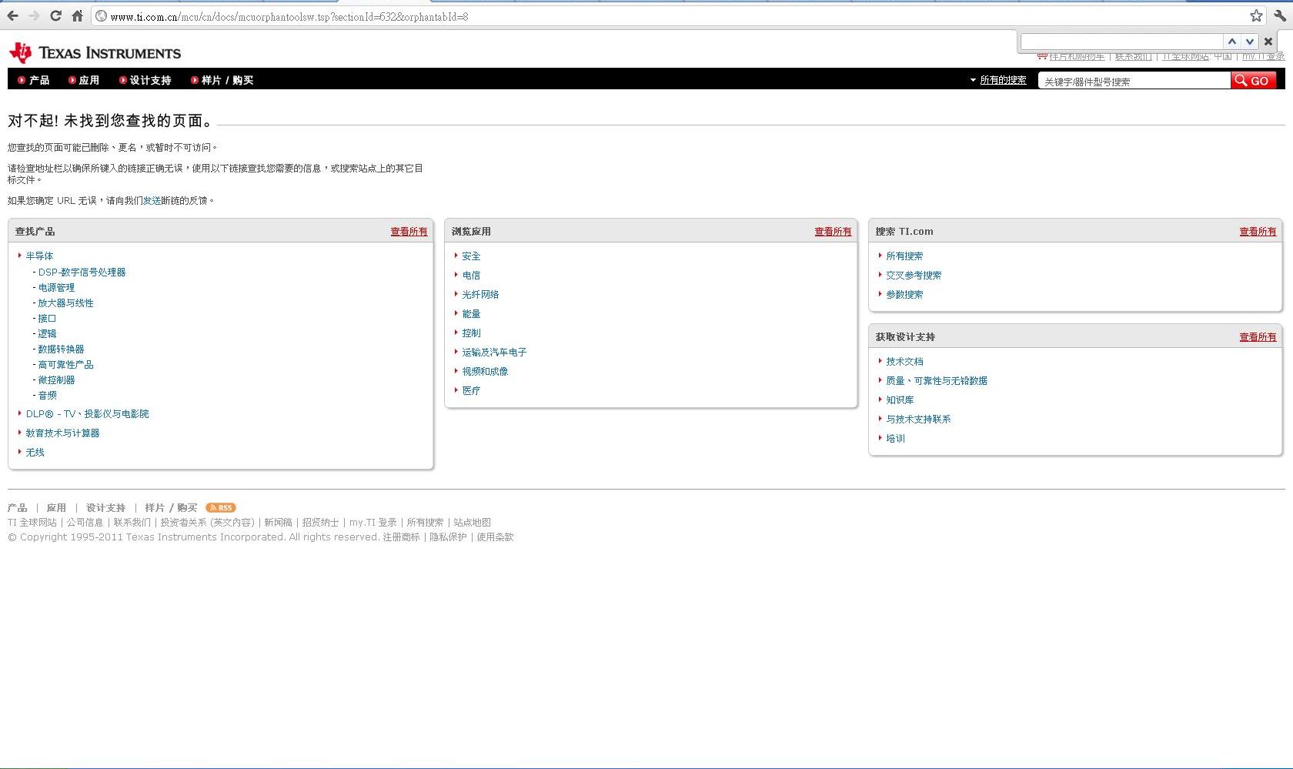
Task: Click the Texas Instruments logo
Action: click(x=95, y=52)
